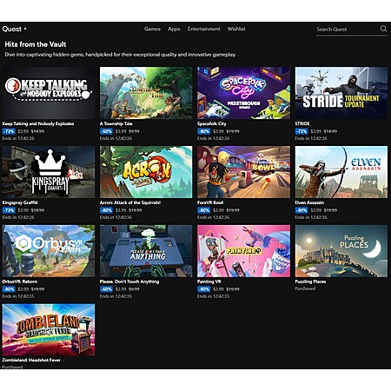Open the Entertainment menu
391x391 pixels.
tap(203, 29)
